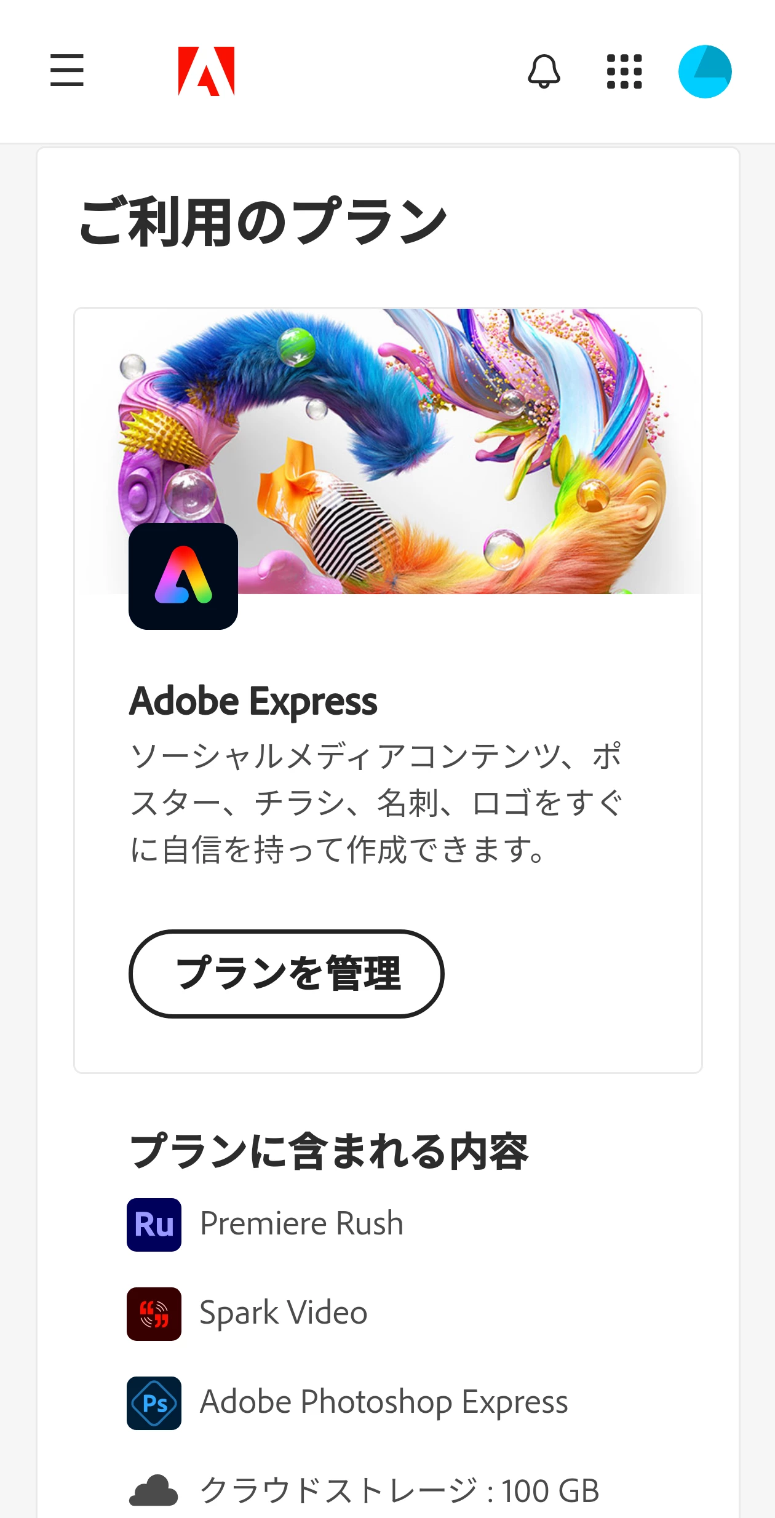775x1518 pixels.
Task: Select the Spark Video text label
Action: pos(284,1313)
